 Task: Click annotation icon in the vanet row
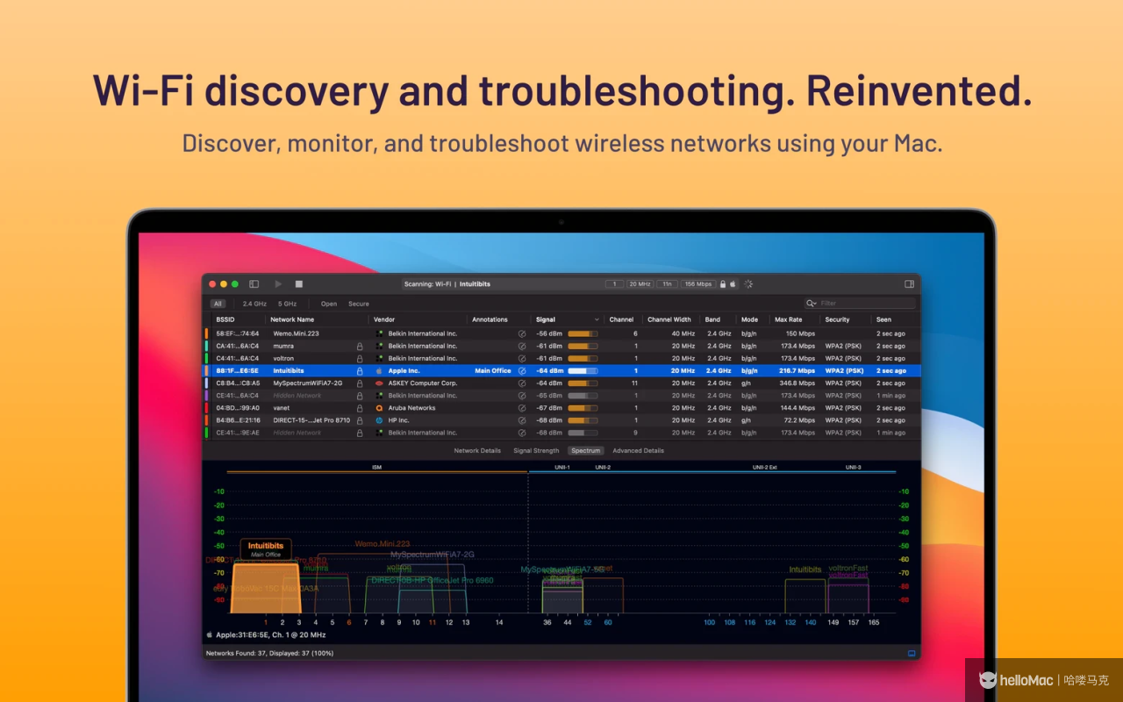click(x=522, y=408)
